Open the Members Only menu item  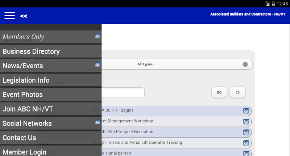pos(51,37)
